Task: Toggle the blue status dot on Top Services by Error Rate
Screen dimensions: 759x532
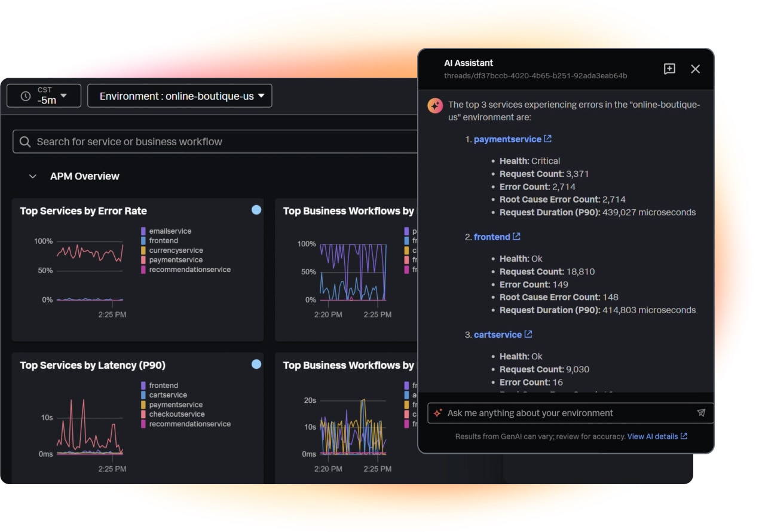Action: click(x=257, y=210)
